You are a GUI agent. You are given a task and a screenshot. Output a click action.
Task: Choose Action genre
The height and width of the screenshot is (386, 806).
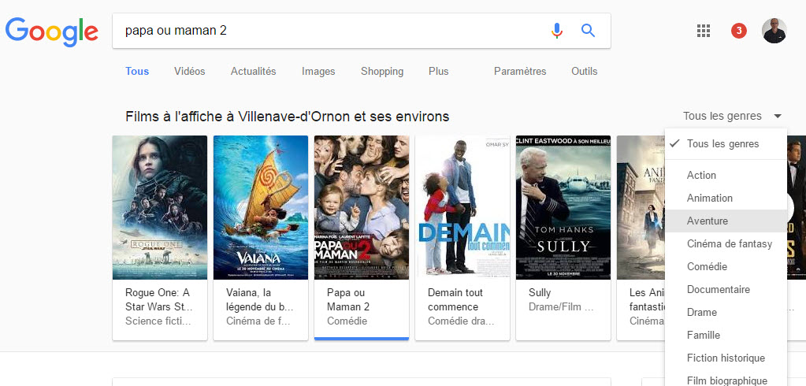(726, 175)
